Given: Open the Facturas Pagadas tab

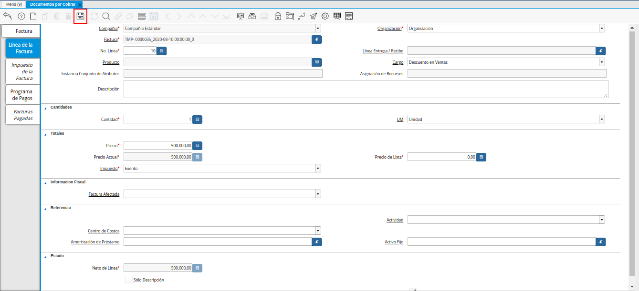Looking at the screenshot, I should coord(22,115).
